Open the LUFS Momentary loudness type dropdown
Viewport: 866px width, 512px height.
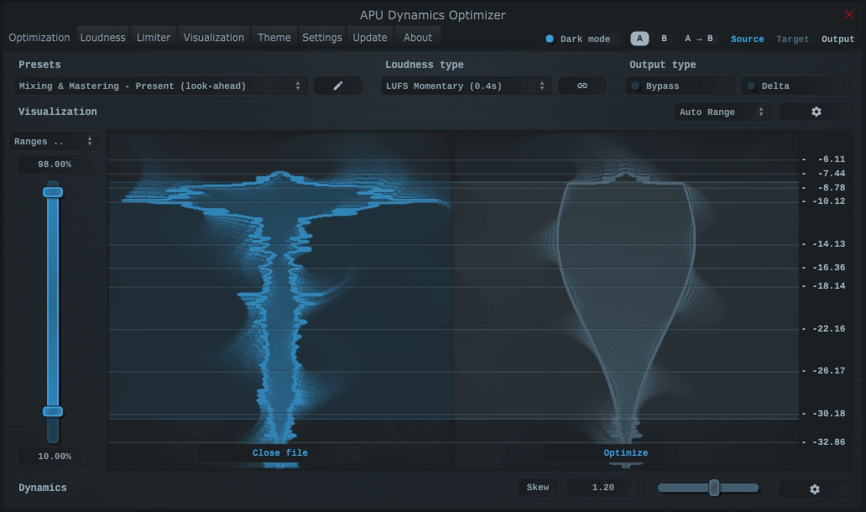466,86
